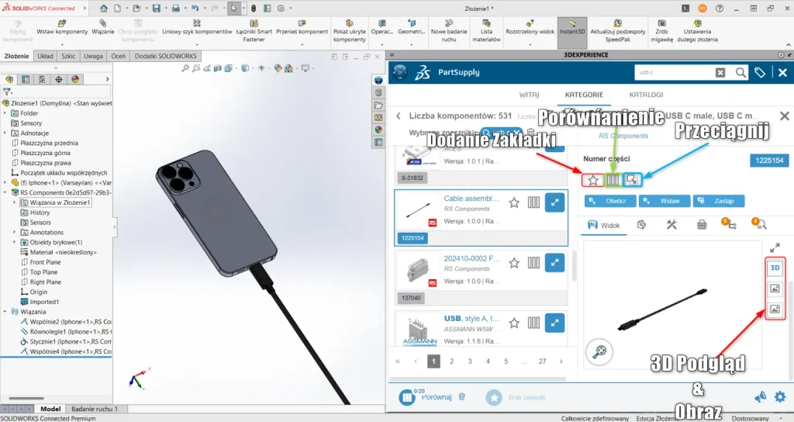Viewport: 794px width, 422px height.
Task: Expand the Annotations tree node
Action: pyautogui.click(x=15, y=232)
